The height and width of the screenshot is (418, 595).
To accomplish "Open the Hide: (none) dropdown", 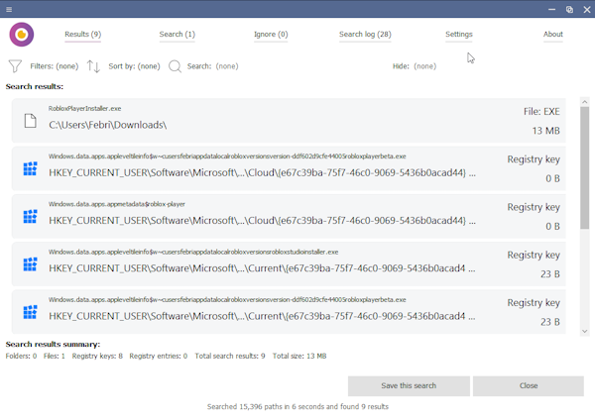I will coord(415,66).
